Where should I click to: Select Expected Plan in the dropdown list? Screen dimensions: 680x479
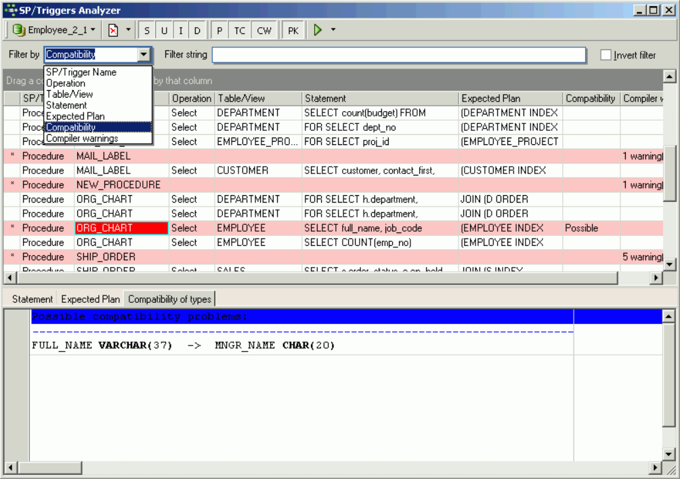click(75, 116)
